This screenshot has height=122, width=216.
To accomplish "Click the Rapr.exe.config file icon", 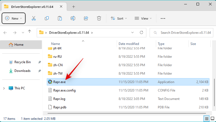I will [x=50, y=90].
